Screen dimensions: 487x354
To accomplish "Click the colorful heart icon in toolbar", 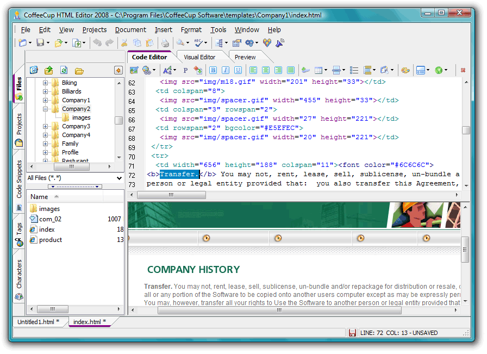I will click(267, 42).
